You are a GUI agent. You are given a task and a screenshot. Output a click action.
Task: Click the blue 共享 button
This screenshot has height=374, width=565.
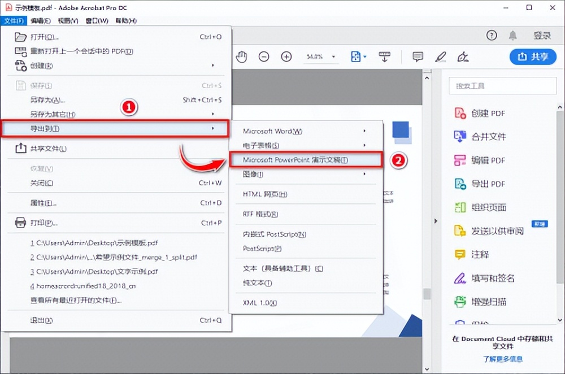click(532, 56)
